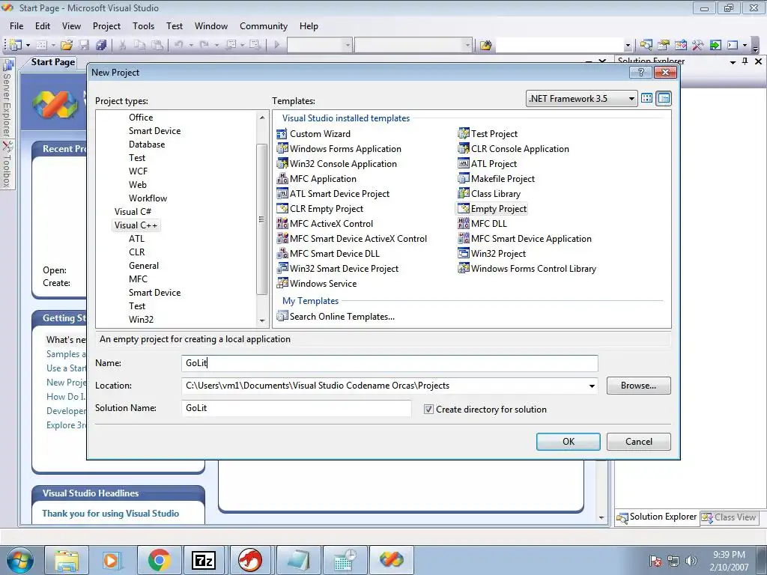This screenshot has width=767, height=575.
Task: Open Toolbox via hammer-and-wrench toolbar icon
Action: click(x=697, y=45)
